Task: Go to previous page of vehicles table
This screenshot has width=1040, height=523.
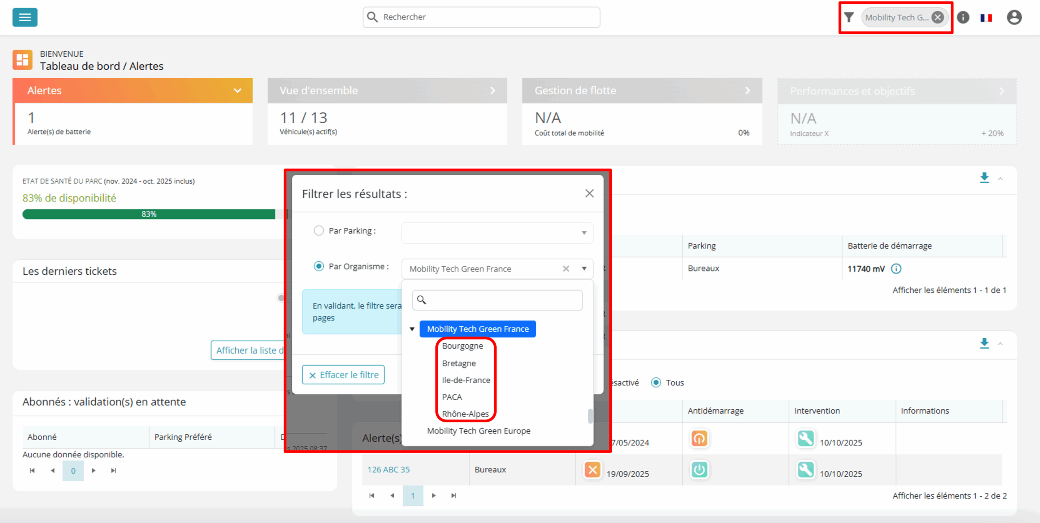Action: click(x=392, y=496)
